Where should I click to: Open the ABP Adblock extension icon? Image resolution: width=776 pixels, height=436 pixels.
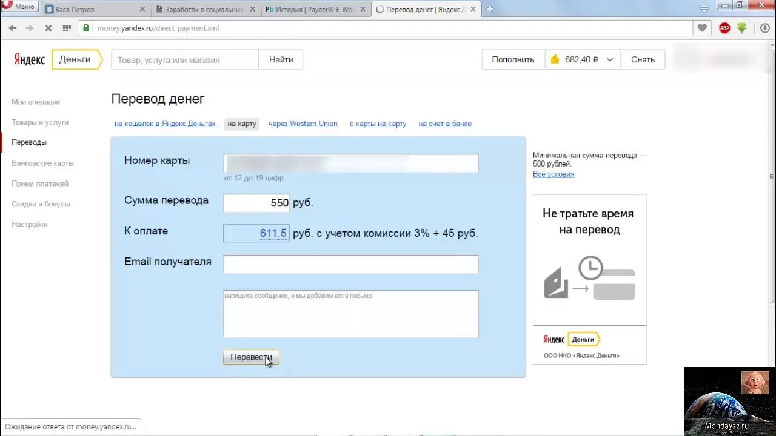[x=724, y=28]
